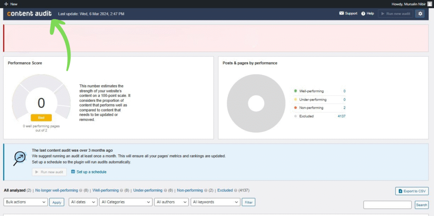Click 'The last content audit was over 3 months ago'
Screen dimensions: 434x216
(72, 150)
